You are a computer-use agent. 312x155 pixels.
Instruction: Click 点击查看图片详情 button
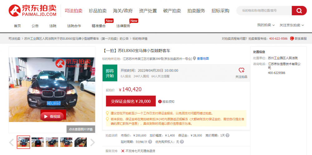[x=81, y=129]
